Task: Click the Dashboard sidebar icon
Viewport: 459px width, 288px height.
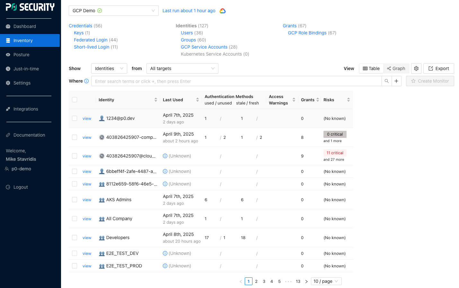Action: [x=8, y=26]
